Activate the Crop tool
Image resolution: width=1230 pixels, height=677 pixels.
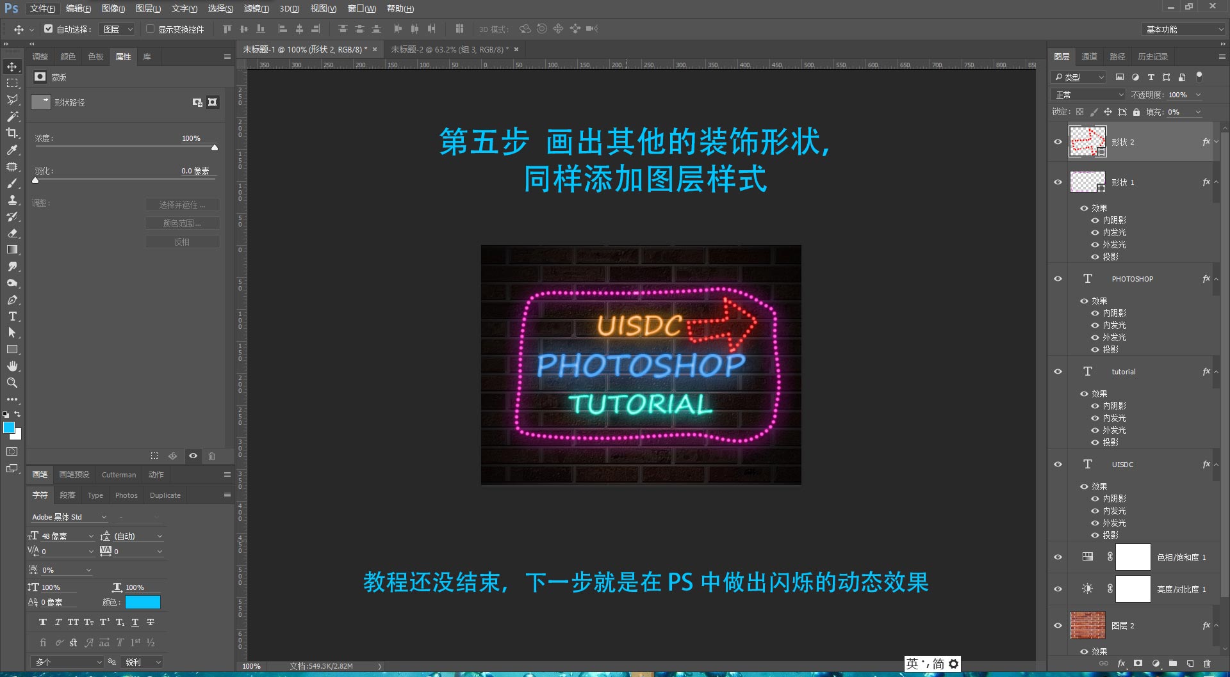[12, 133]
